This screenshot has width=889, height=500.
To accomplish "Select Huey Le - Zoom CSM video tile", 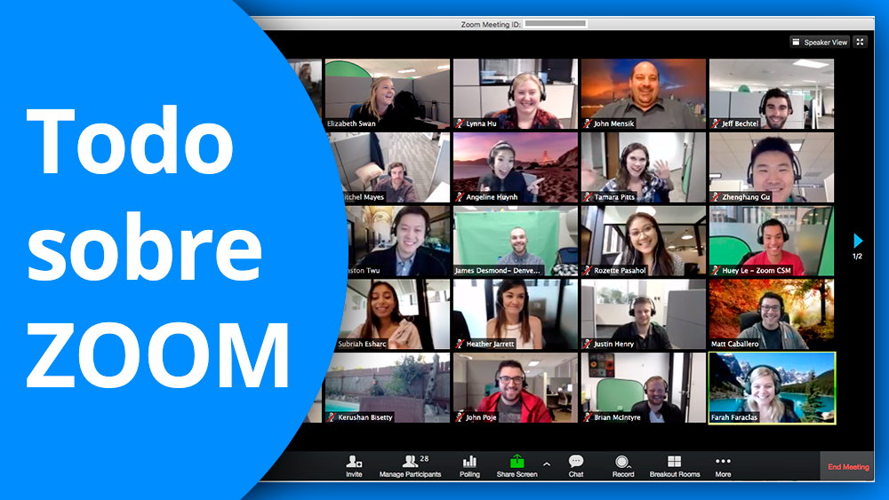I will [772, 241].
